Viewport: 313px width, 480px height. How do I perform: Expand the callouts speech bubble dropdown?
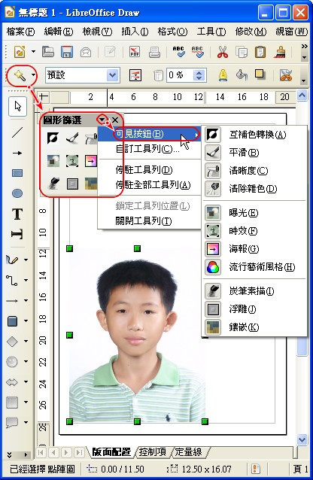[26, 423]
